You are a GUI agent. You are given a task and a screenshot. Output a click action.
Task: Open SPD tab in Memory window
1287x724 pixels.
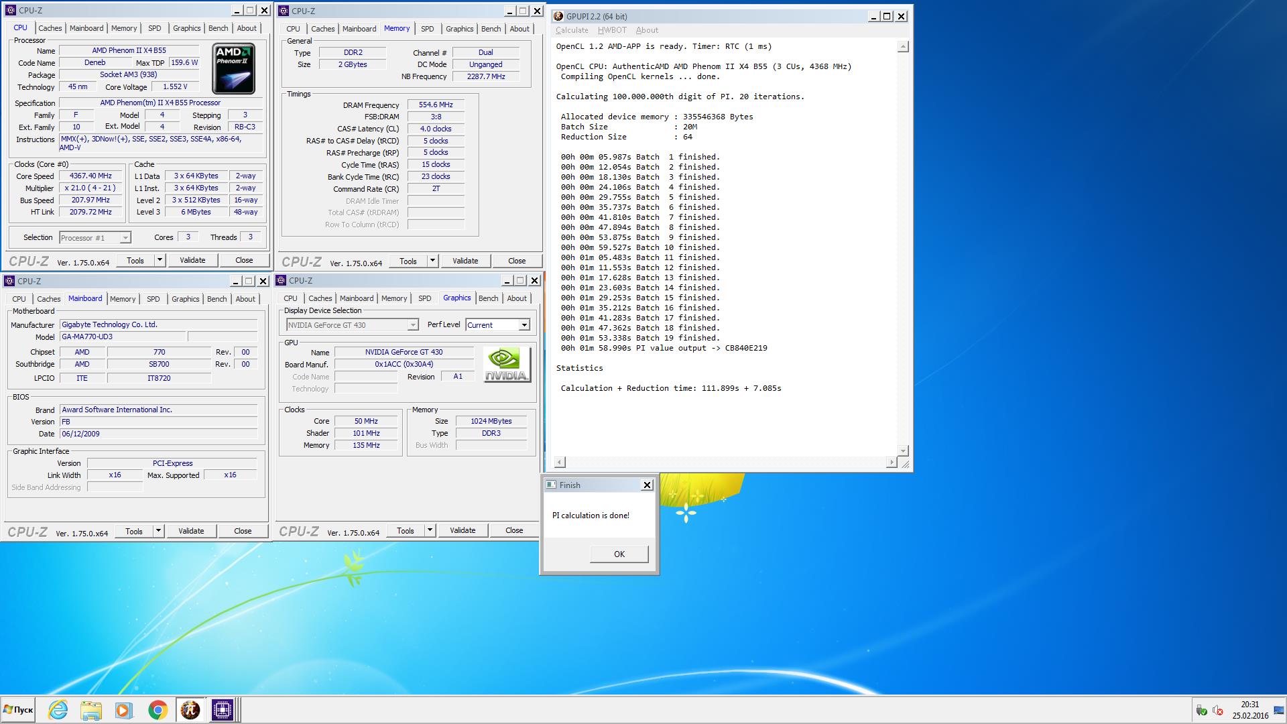[x=427, y=29]
